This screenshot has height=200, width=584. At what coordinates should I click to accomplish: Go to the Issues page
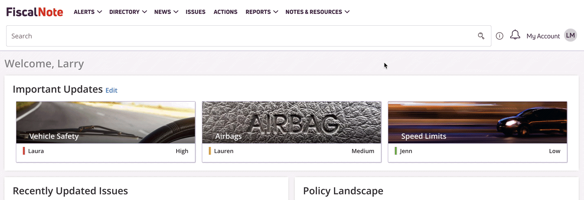(195, 12)
